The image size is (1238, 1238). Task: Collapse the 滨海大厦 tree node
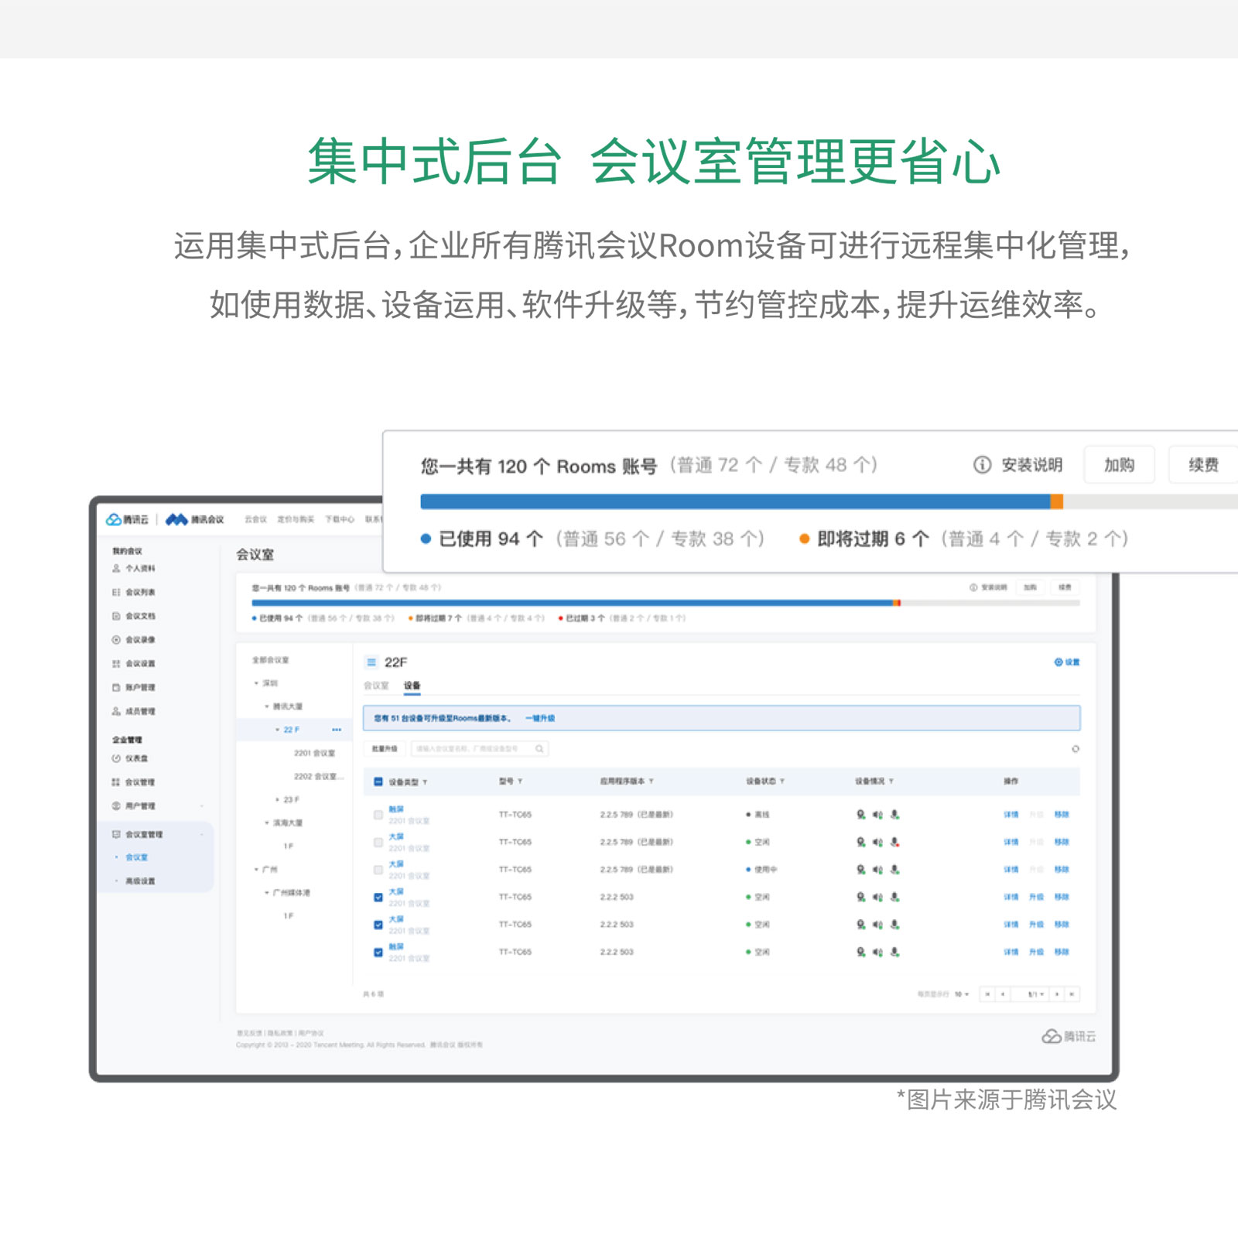coord(267,823)
